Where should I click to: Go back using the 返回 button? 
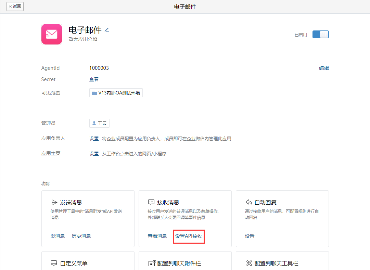pos(15,7)
